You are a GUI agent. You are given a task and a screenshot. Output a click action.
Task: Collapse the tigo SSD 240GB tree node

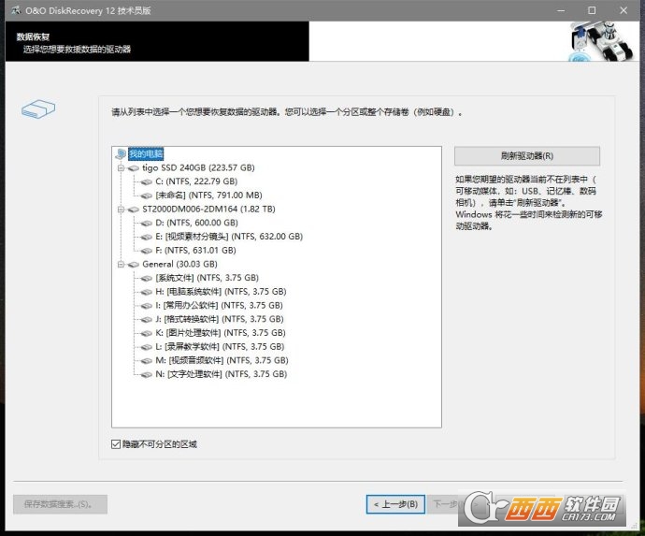coord(121,168)
